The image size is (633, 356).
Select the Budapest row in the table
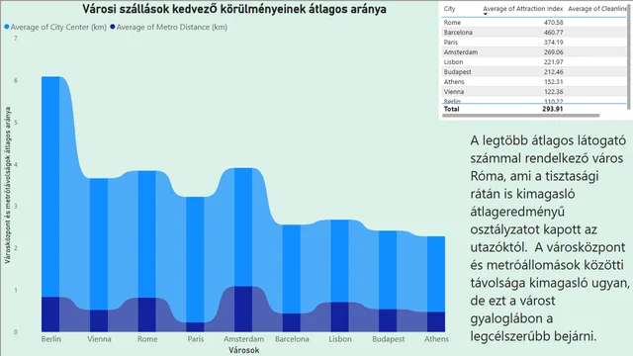[x=534, y=72]
